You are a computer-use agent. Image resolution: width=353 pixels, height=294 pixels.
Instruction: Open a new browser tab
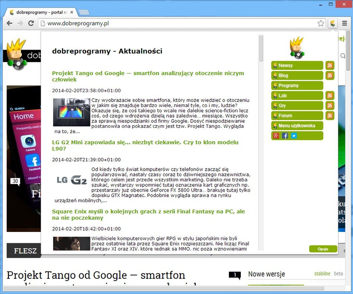point(84,12)
